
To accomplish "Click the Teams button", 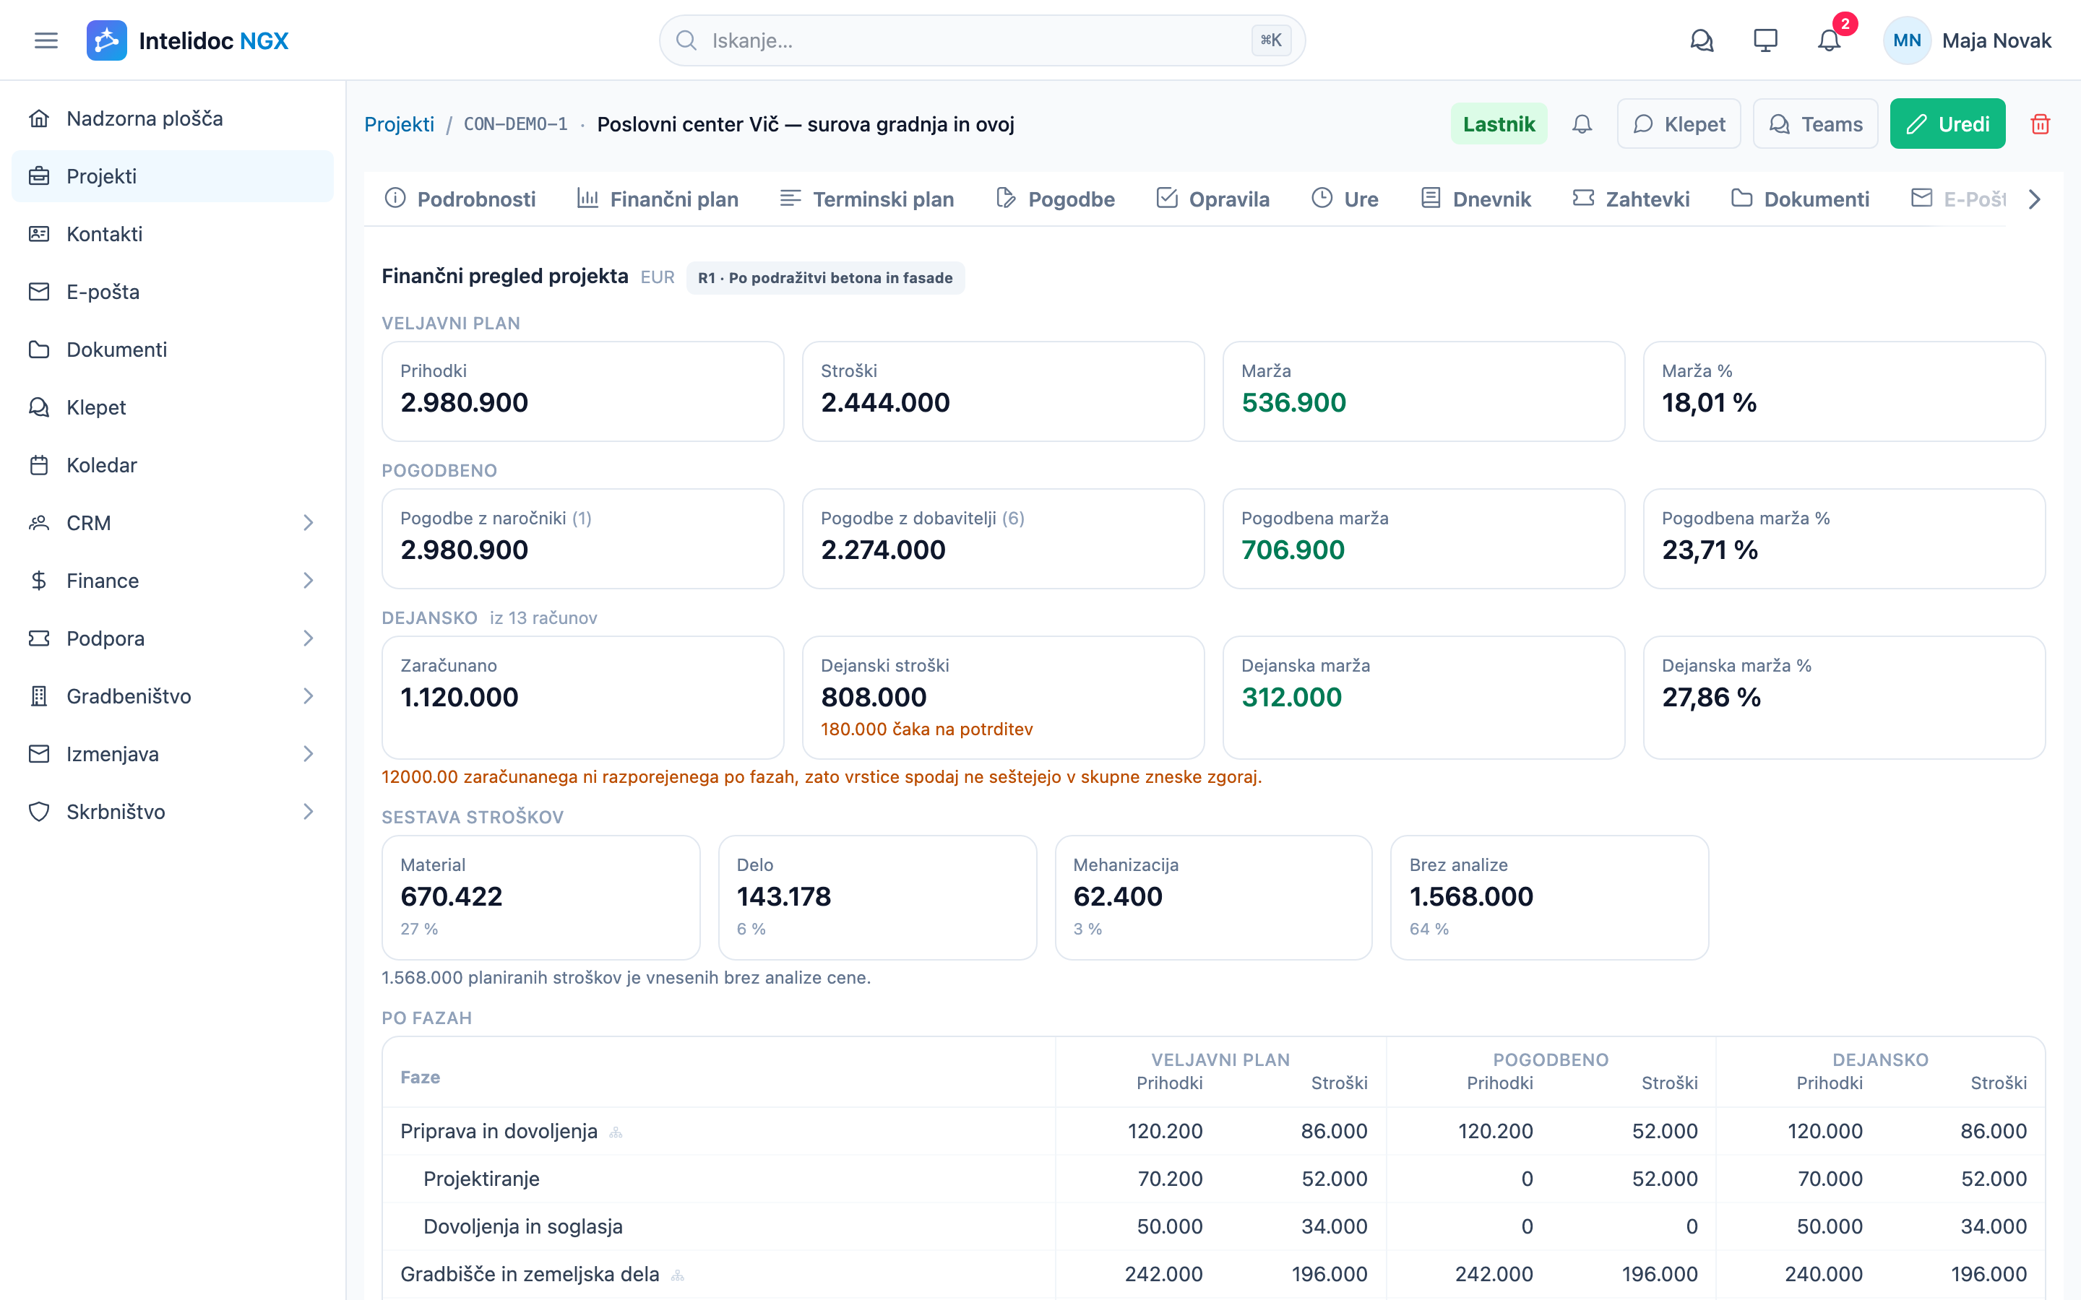I will click(x=1815, y=123).
